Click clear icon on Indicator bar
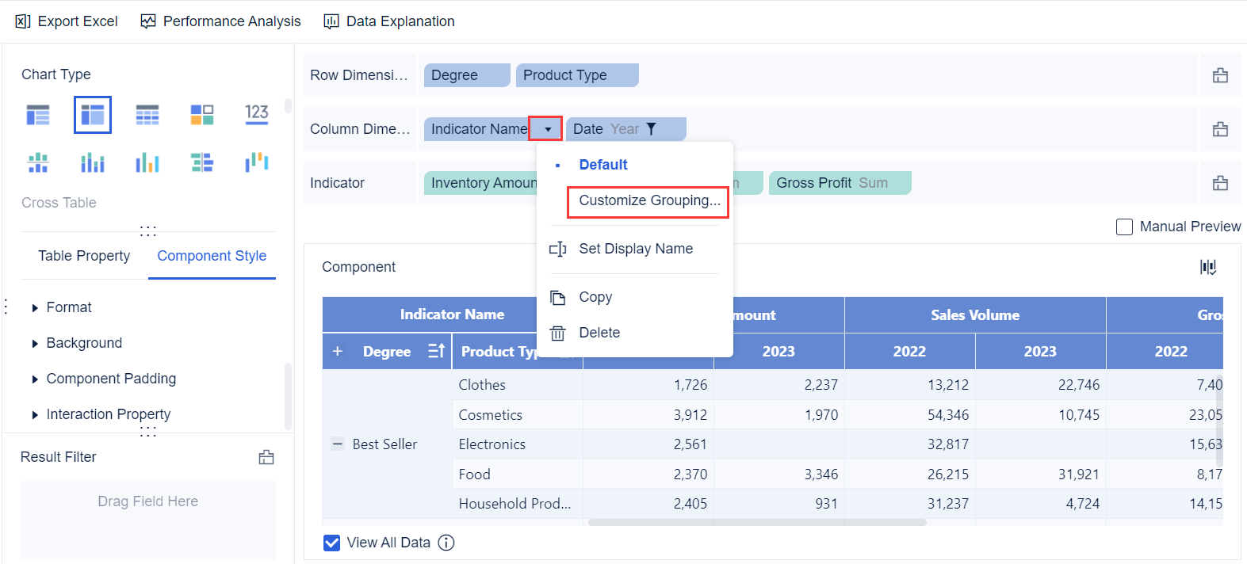This screenshot has width=1247, height=564. (1220, 183)
